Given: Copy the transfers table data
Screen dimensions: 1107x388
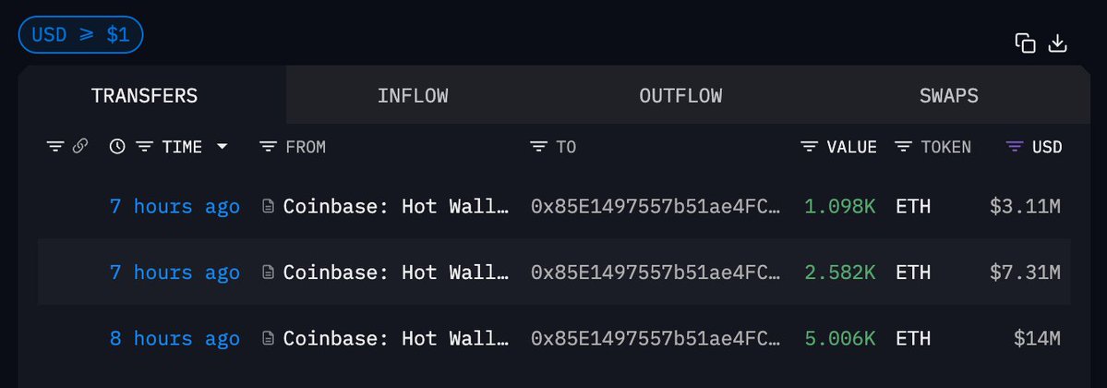Looking at the screenshot, I should coord(1025,42).
